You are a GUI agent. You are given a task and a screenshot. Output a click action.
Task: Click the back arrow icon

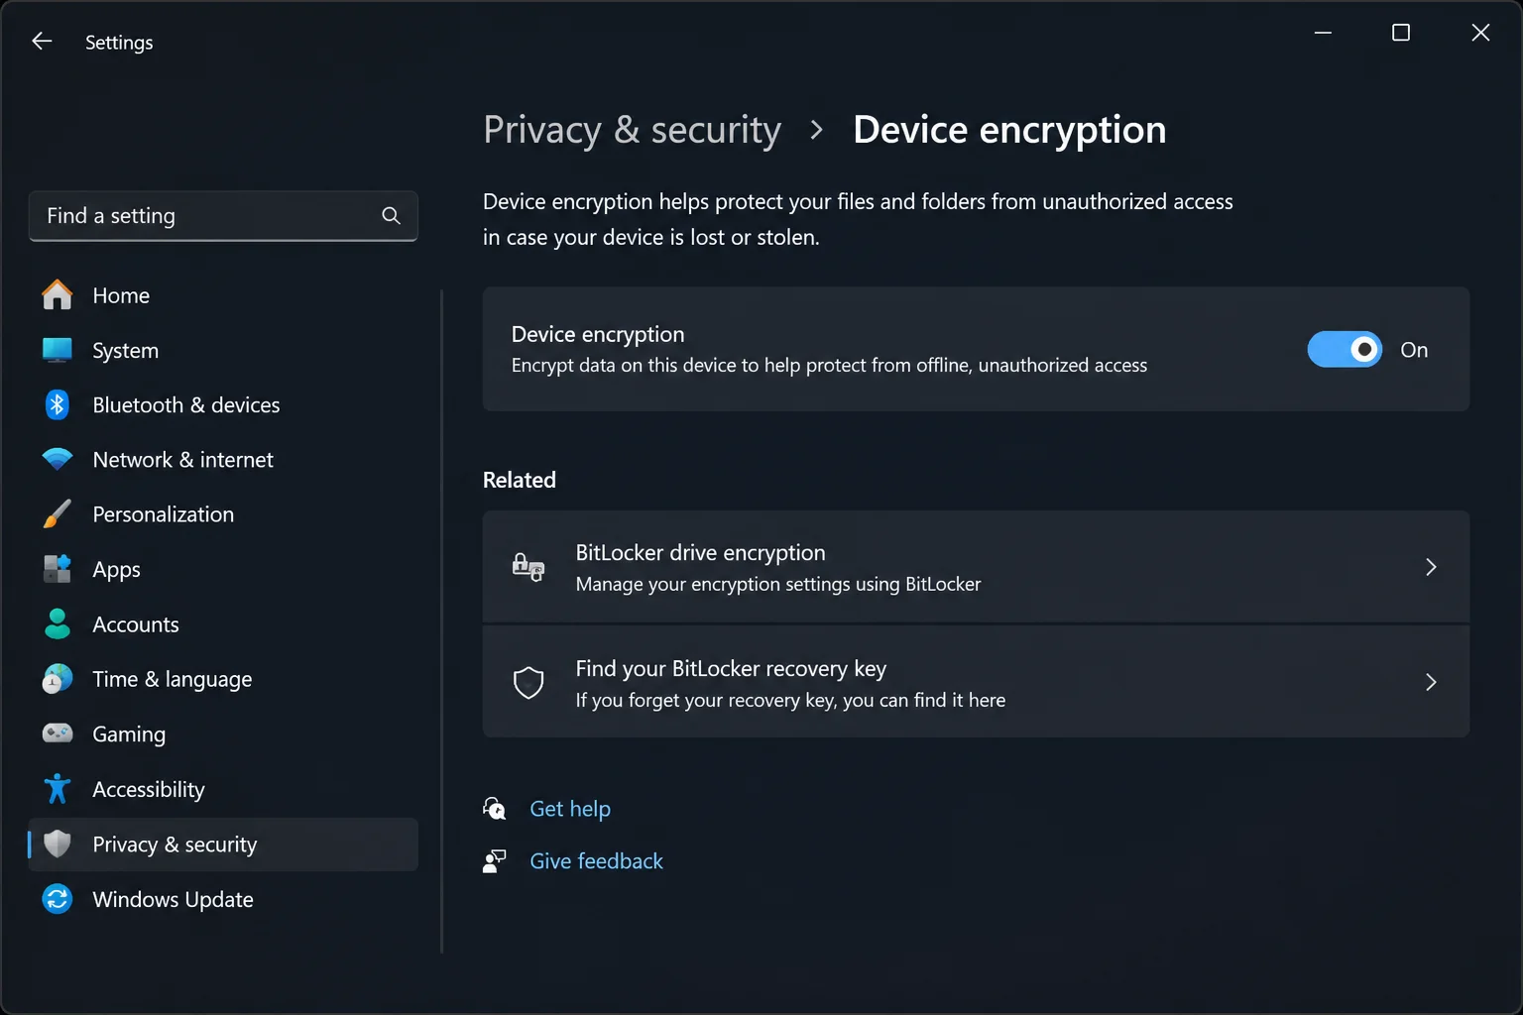(x=42, y=41)
